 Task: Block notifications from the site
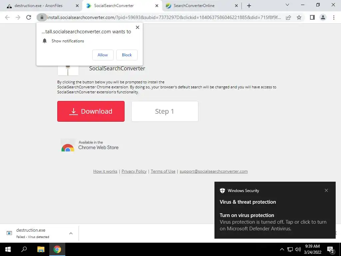click(x=127, y=55)
